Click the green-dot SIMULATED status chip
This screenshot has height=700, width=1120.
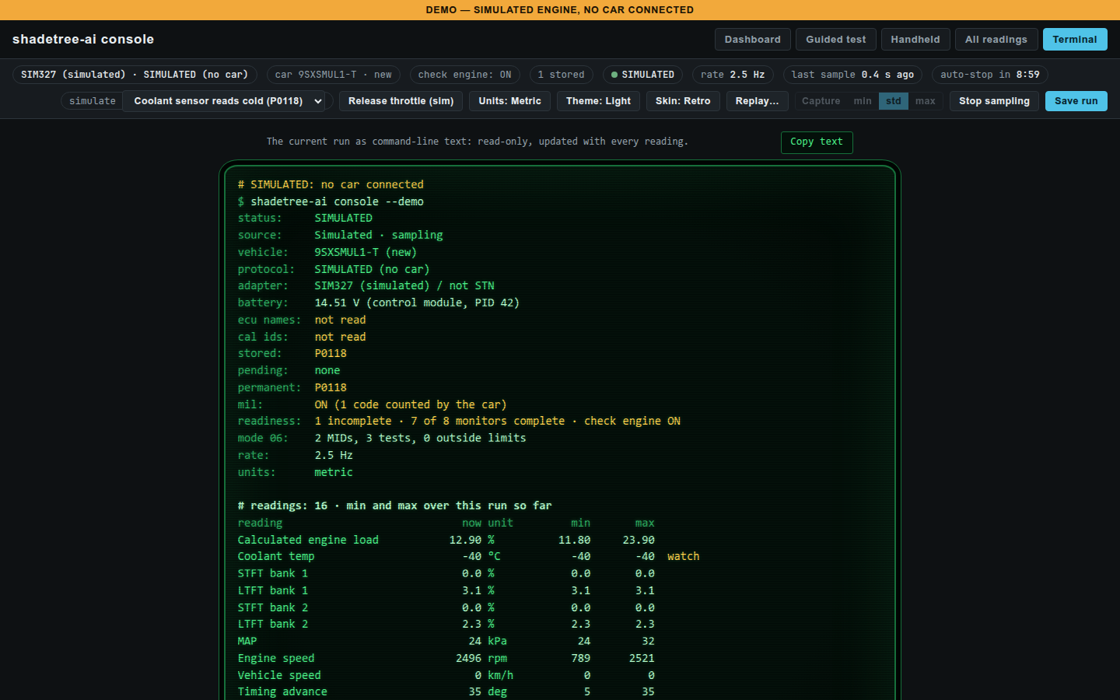[642, 75]
